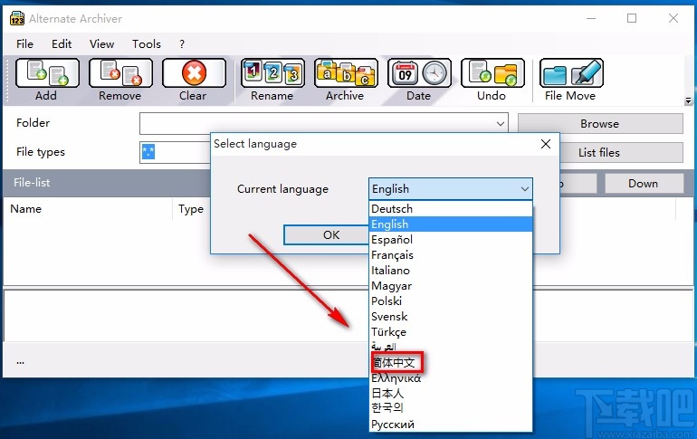Expand the Folder dropdown arrow
The width and height of the screenshot is (697, 439).
tap(500, 123)
